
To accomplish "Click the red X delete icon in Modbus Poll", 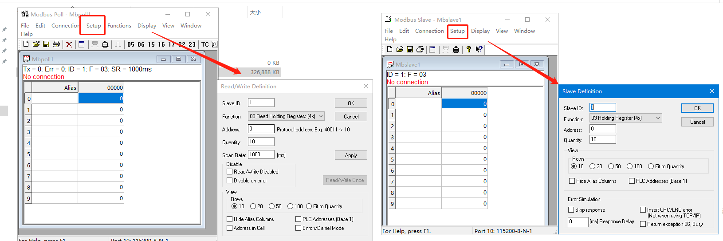I will (69, 44).
